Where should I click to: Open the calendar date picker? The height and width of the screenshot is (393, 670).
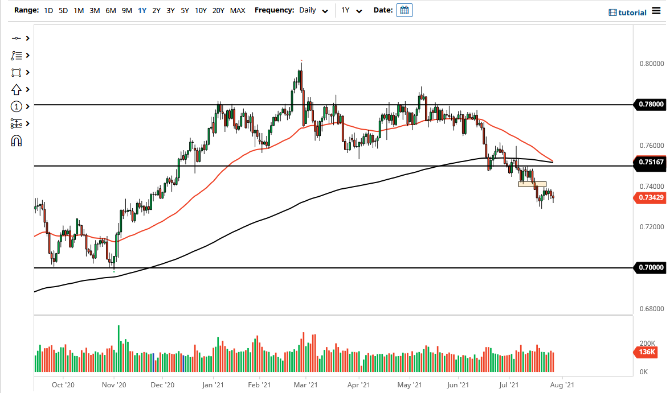pos(405,10)
